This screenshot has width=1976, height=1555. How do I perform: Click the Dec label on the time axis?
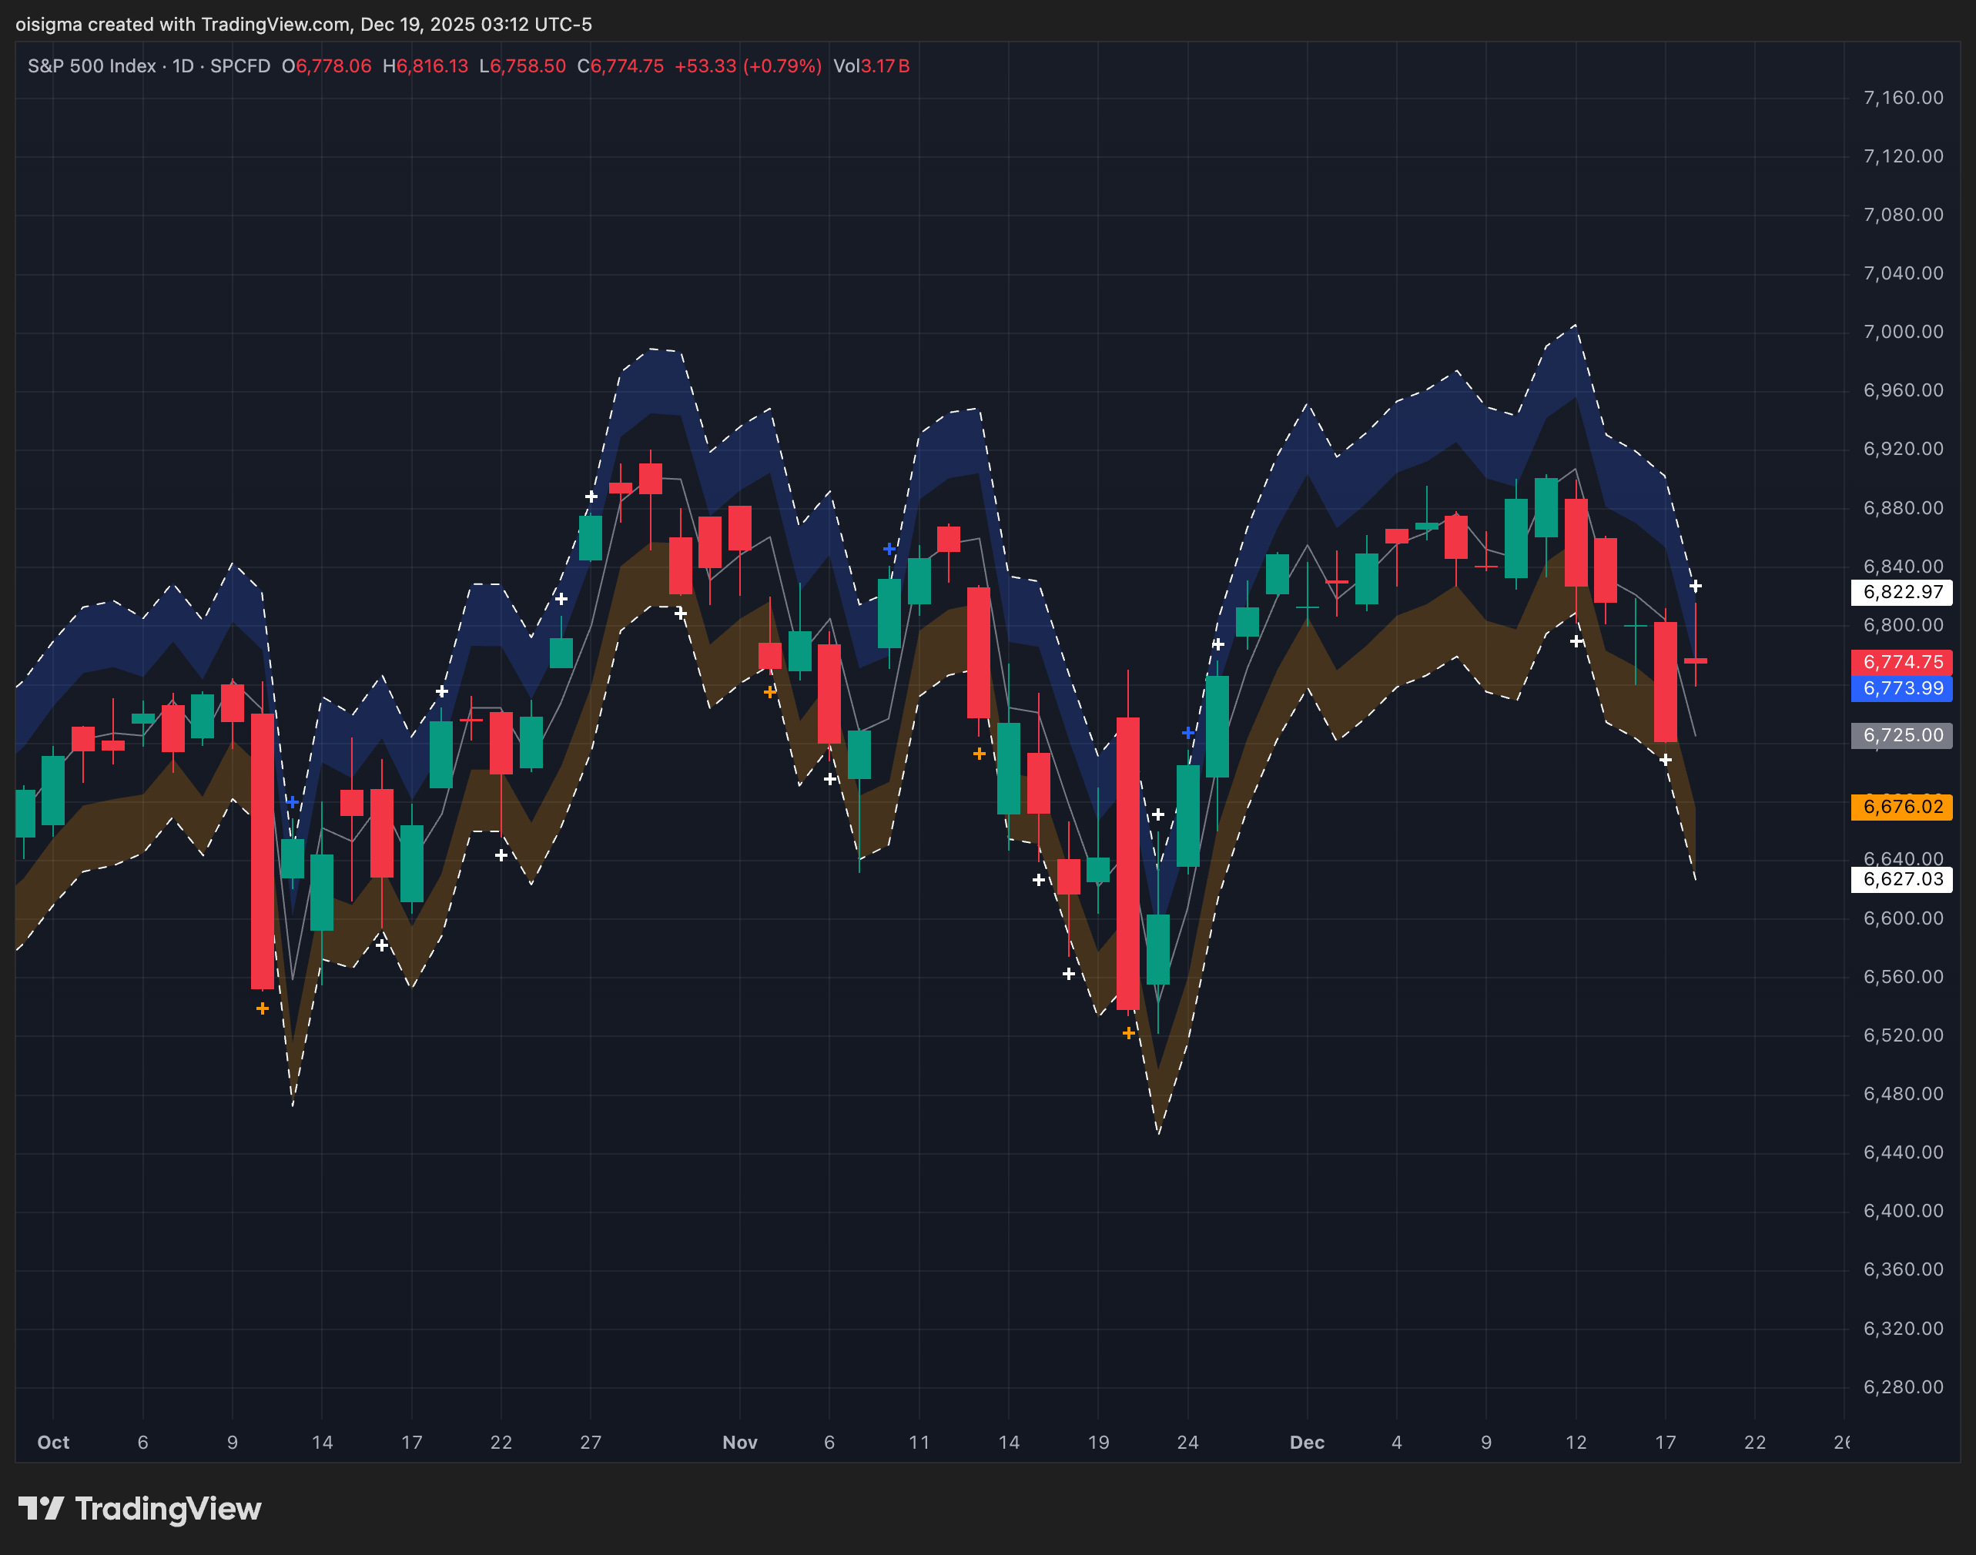click(x=1307, y=1442)
